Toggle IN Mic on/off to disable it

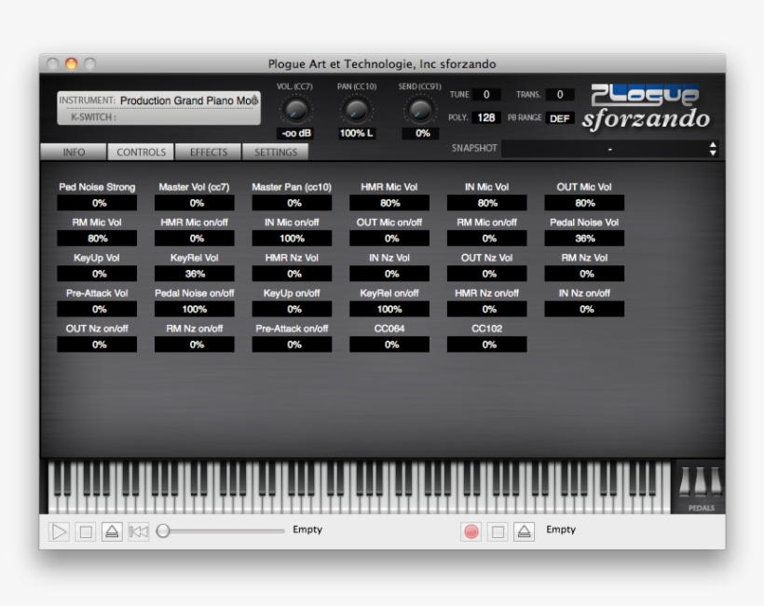coord(293,236)
